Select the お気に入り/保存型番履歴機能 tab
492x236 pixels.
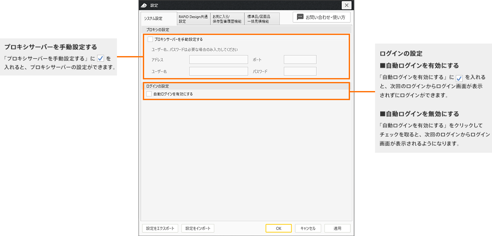coord(227,19)
